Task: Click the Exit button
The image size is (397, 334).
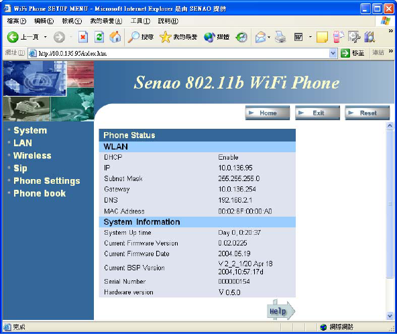Action: point(317,113)
